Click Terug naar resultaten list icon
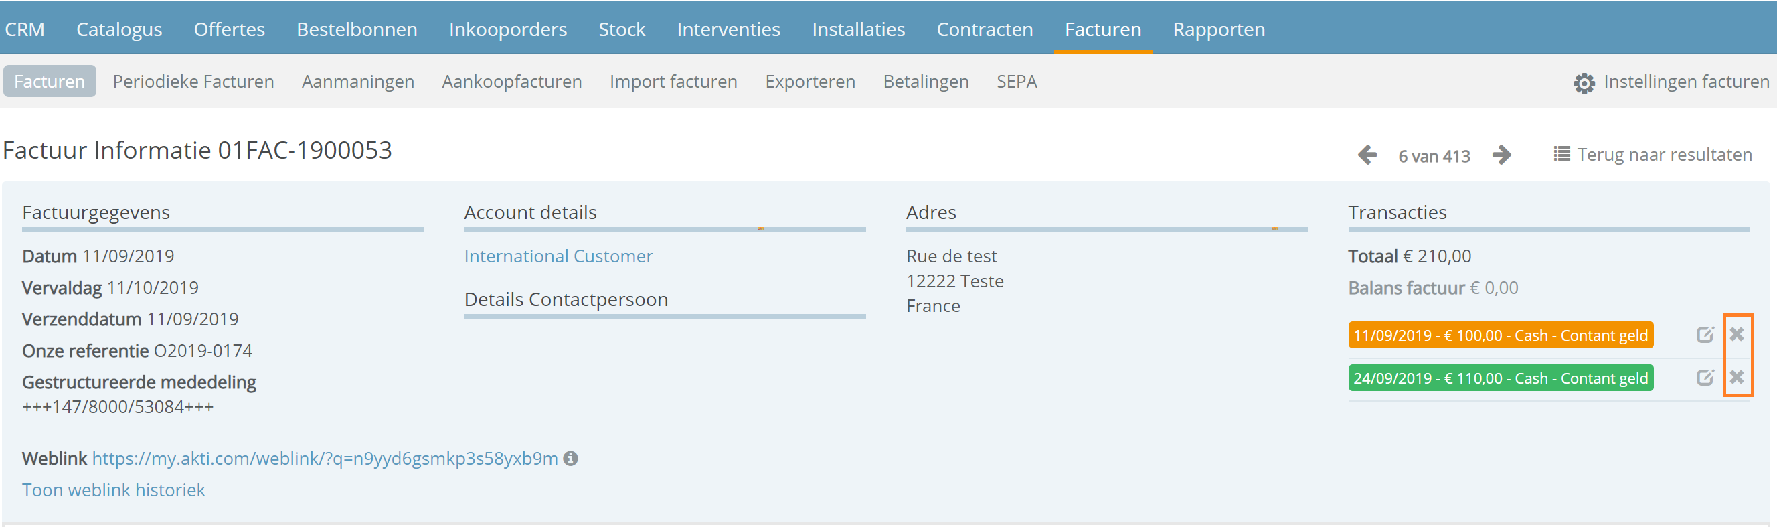The height and width of the screenshot is (527, 1777). click(x=1561, y=154)
